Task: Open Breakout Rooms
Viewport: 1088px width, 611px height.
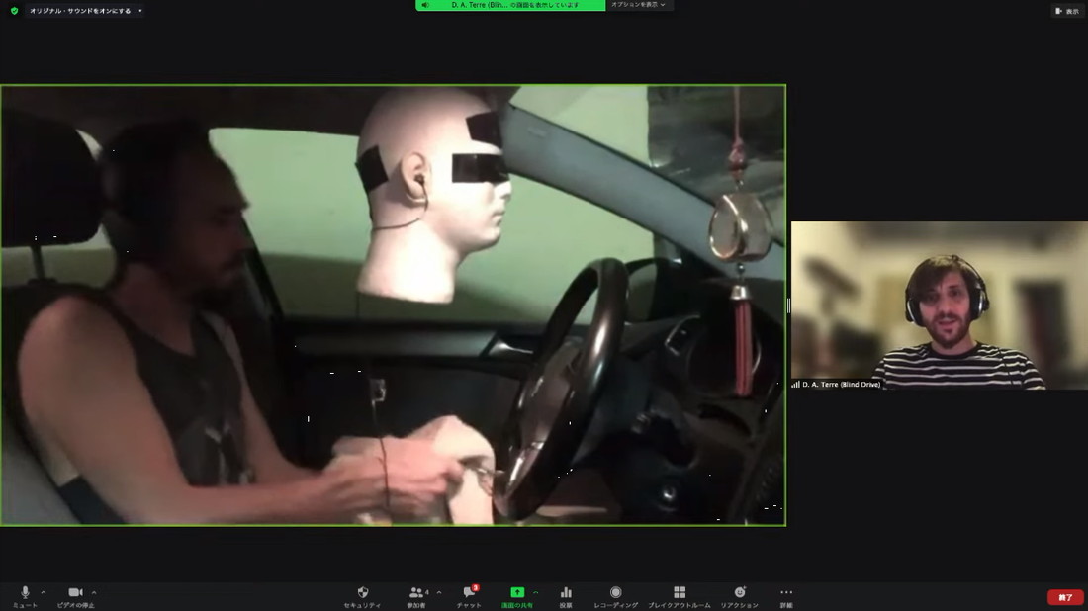Action: pyautogui.click(x=680, y=594)
